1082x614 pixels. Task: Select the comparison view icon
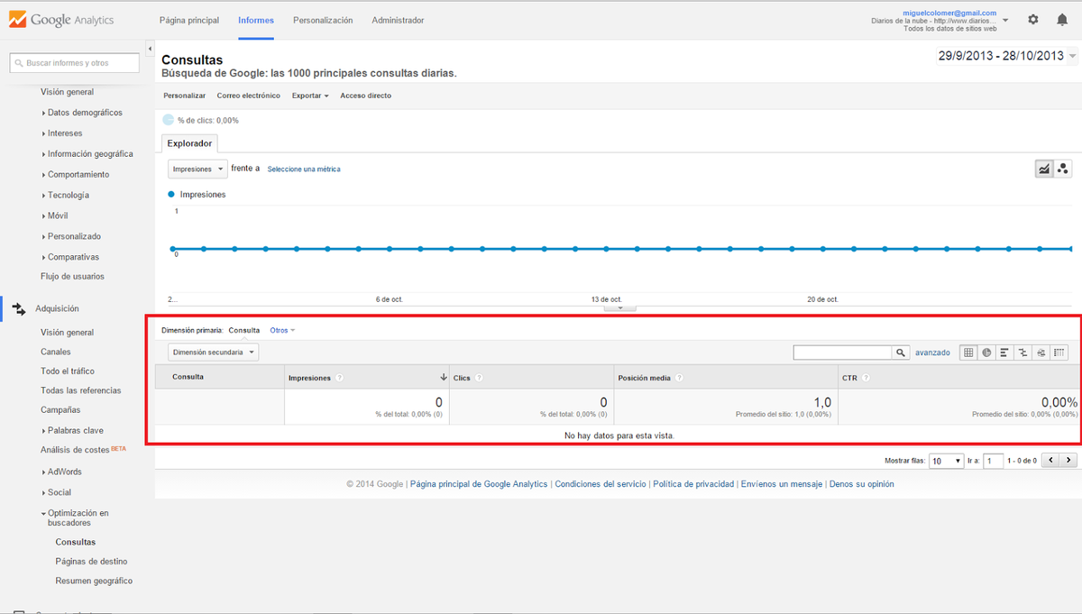(1022, 353)
